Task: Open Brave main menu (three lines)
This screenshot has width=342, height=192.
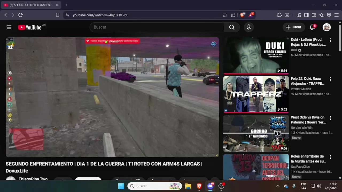Action: pyautogui.click(x=336, y=15)
